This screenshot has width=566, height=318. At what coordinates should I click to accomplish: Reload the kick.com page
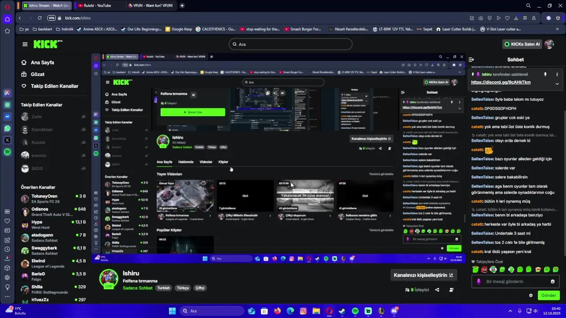[40, 18]
